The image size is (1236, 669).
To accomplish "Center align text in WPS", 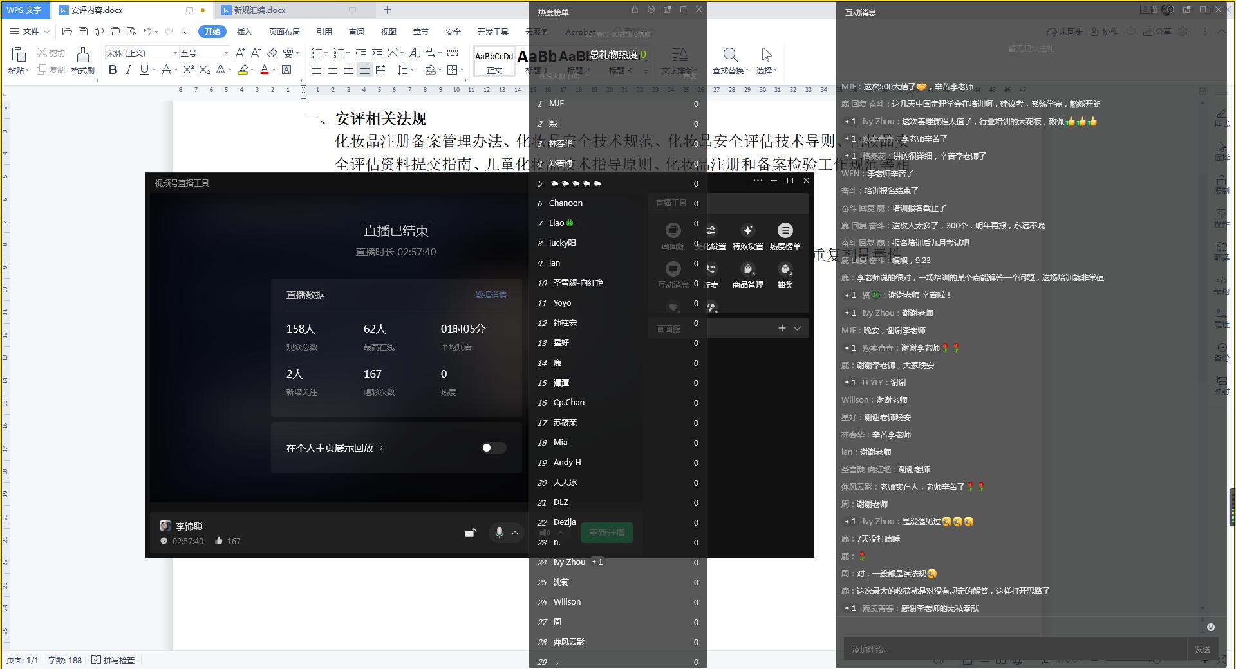I will tap(333, 69).
